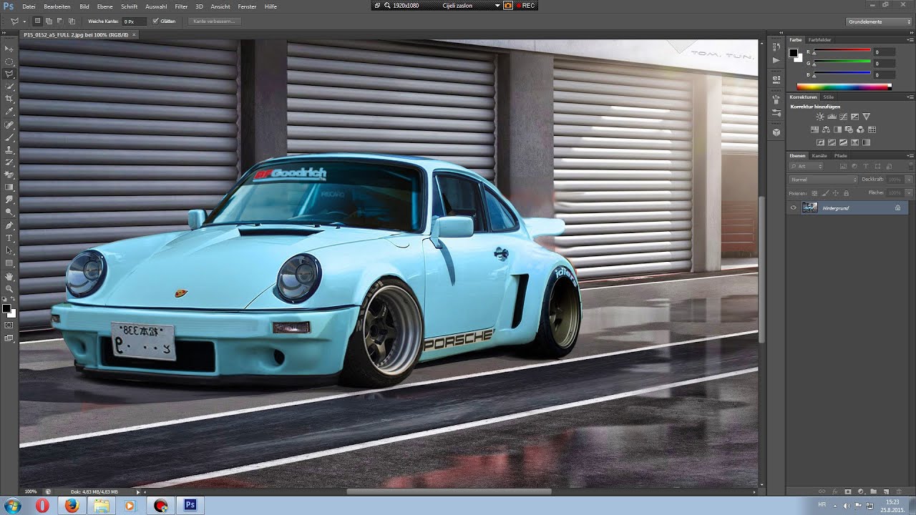Create a new layer group folder
The width and height of the screenshot is (916, 515).
873,491
